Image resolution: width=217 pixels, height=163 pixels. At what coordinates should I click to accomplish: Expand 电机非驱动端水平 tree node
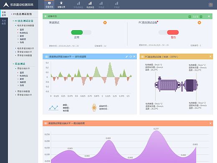click(x=16, y=48)
